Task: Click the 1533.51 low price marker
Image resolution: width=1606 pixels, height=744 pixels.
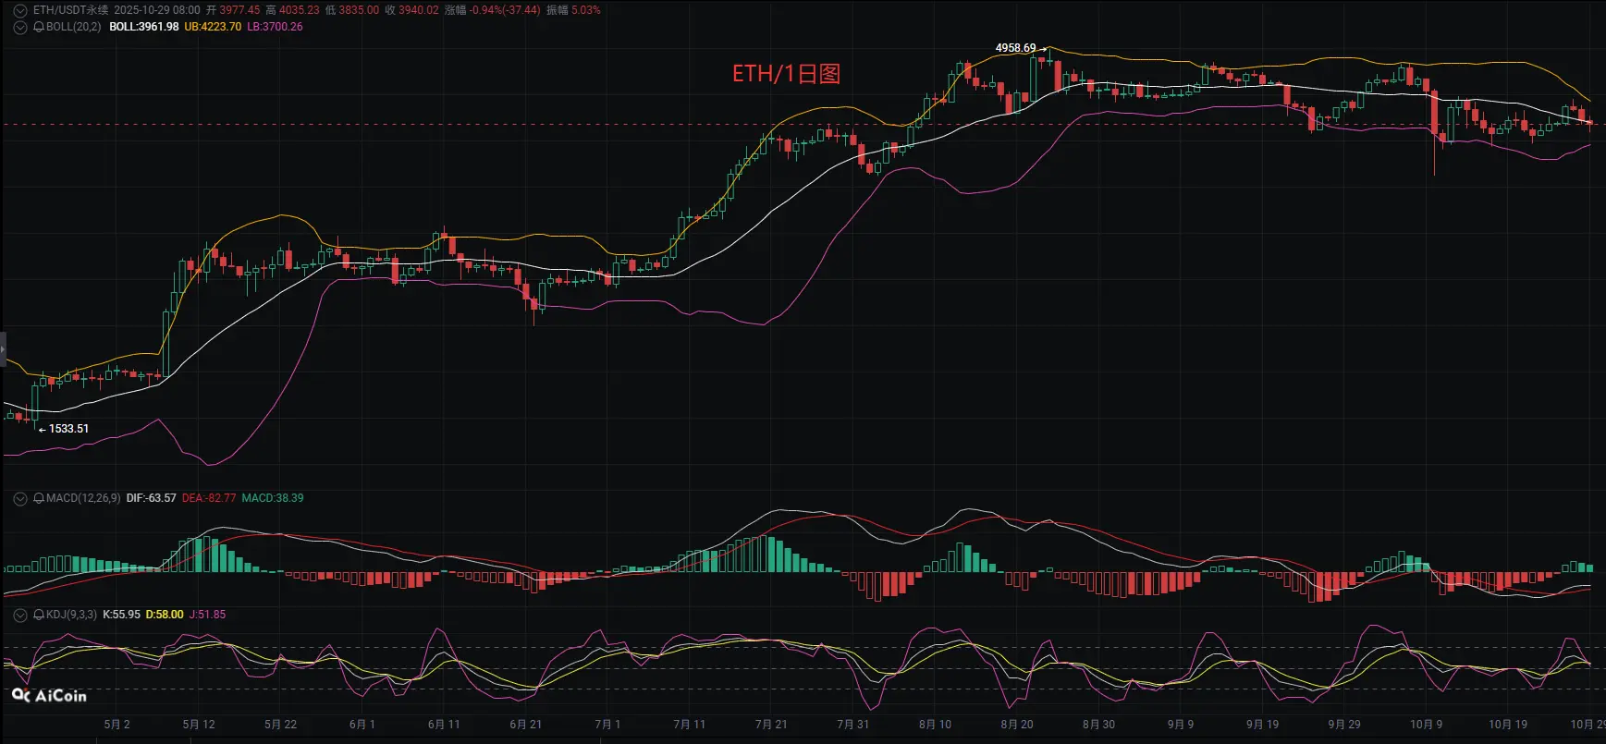Action: click(x=68, y=429)
